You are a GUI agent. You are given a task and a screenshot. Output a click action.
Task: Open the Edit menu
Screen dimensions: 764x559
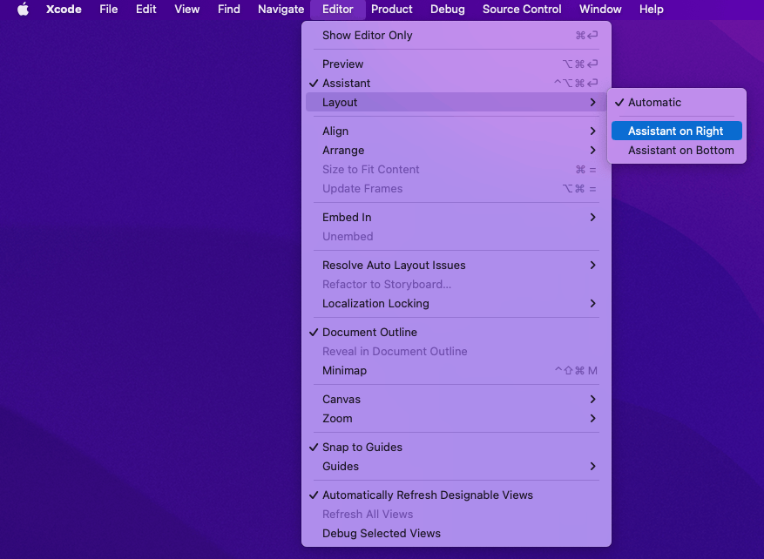(x=146, y=10)
